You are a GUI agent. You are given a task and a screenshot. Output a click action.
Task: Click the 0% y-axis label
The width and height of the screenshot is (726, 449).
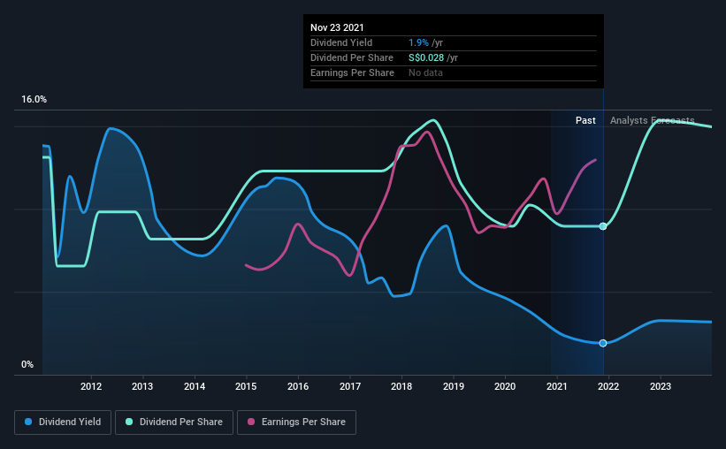[x=27, y=365]
